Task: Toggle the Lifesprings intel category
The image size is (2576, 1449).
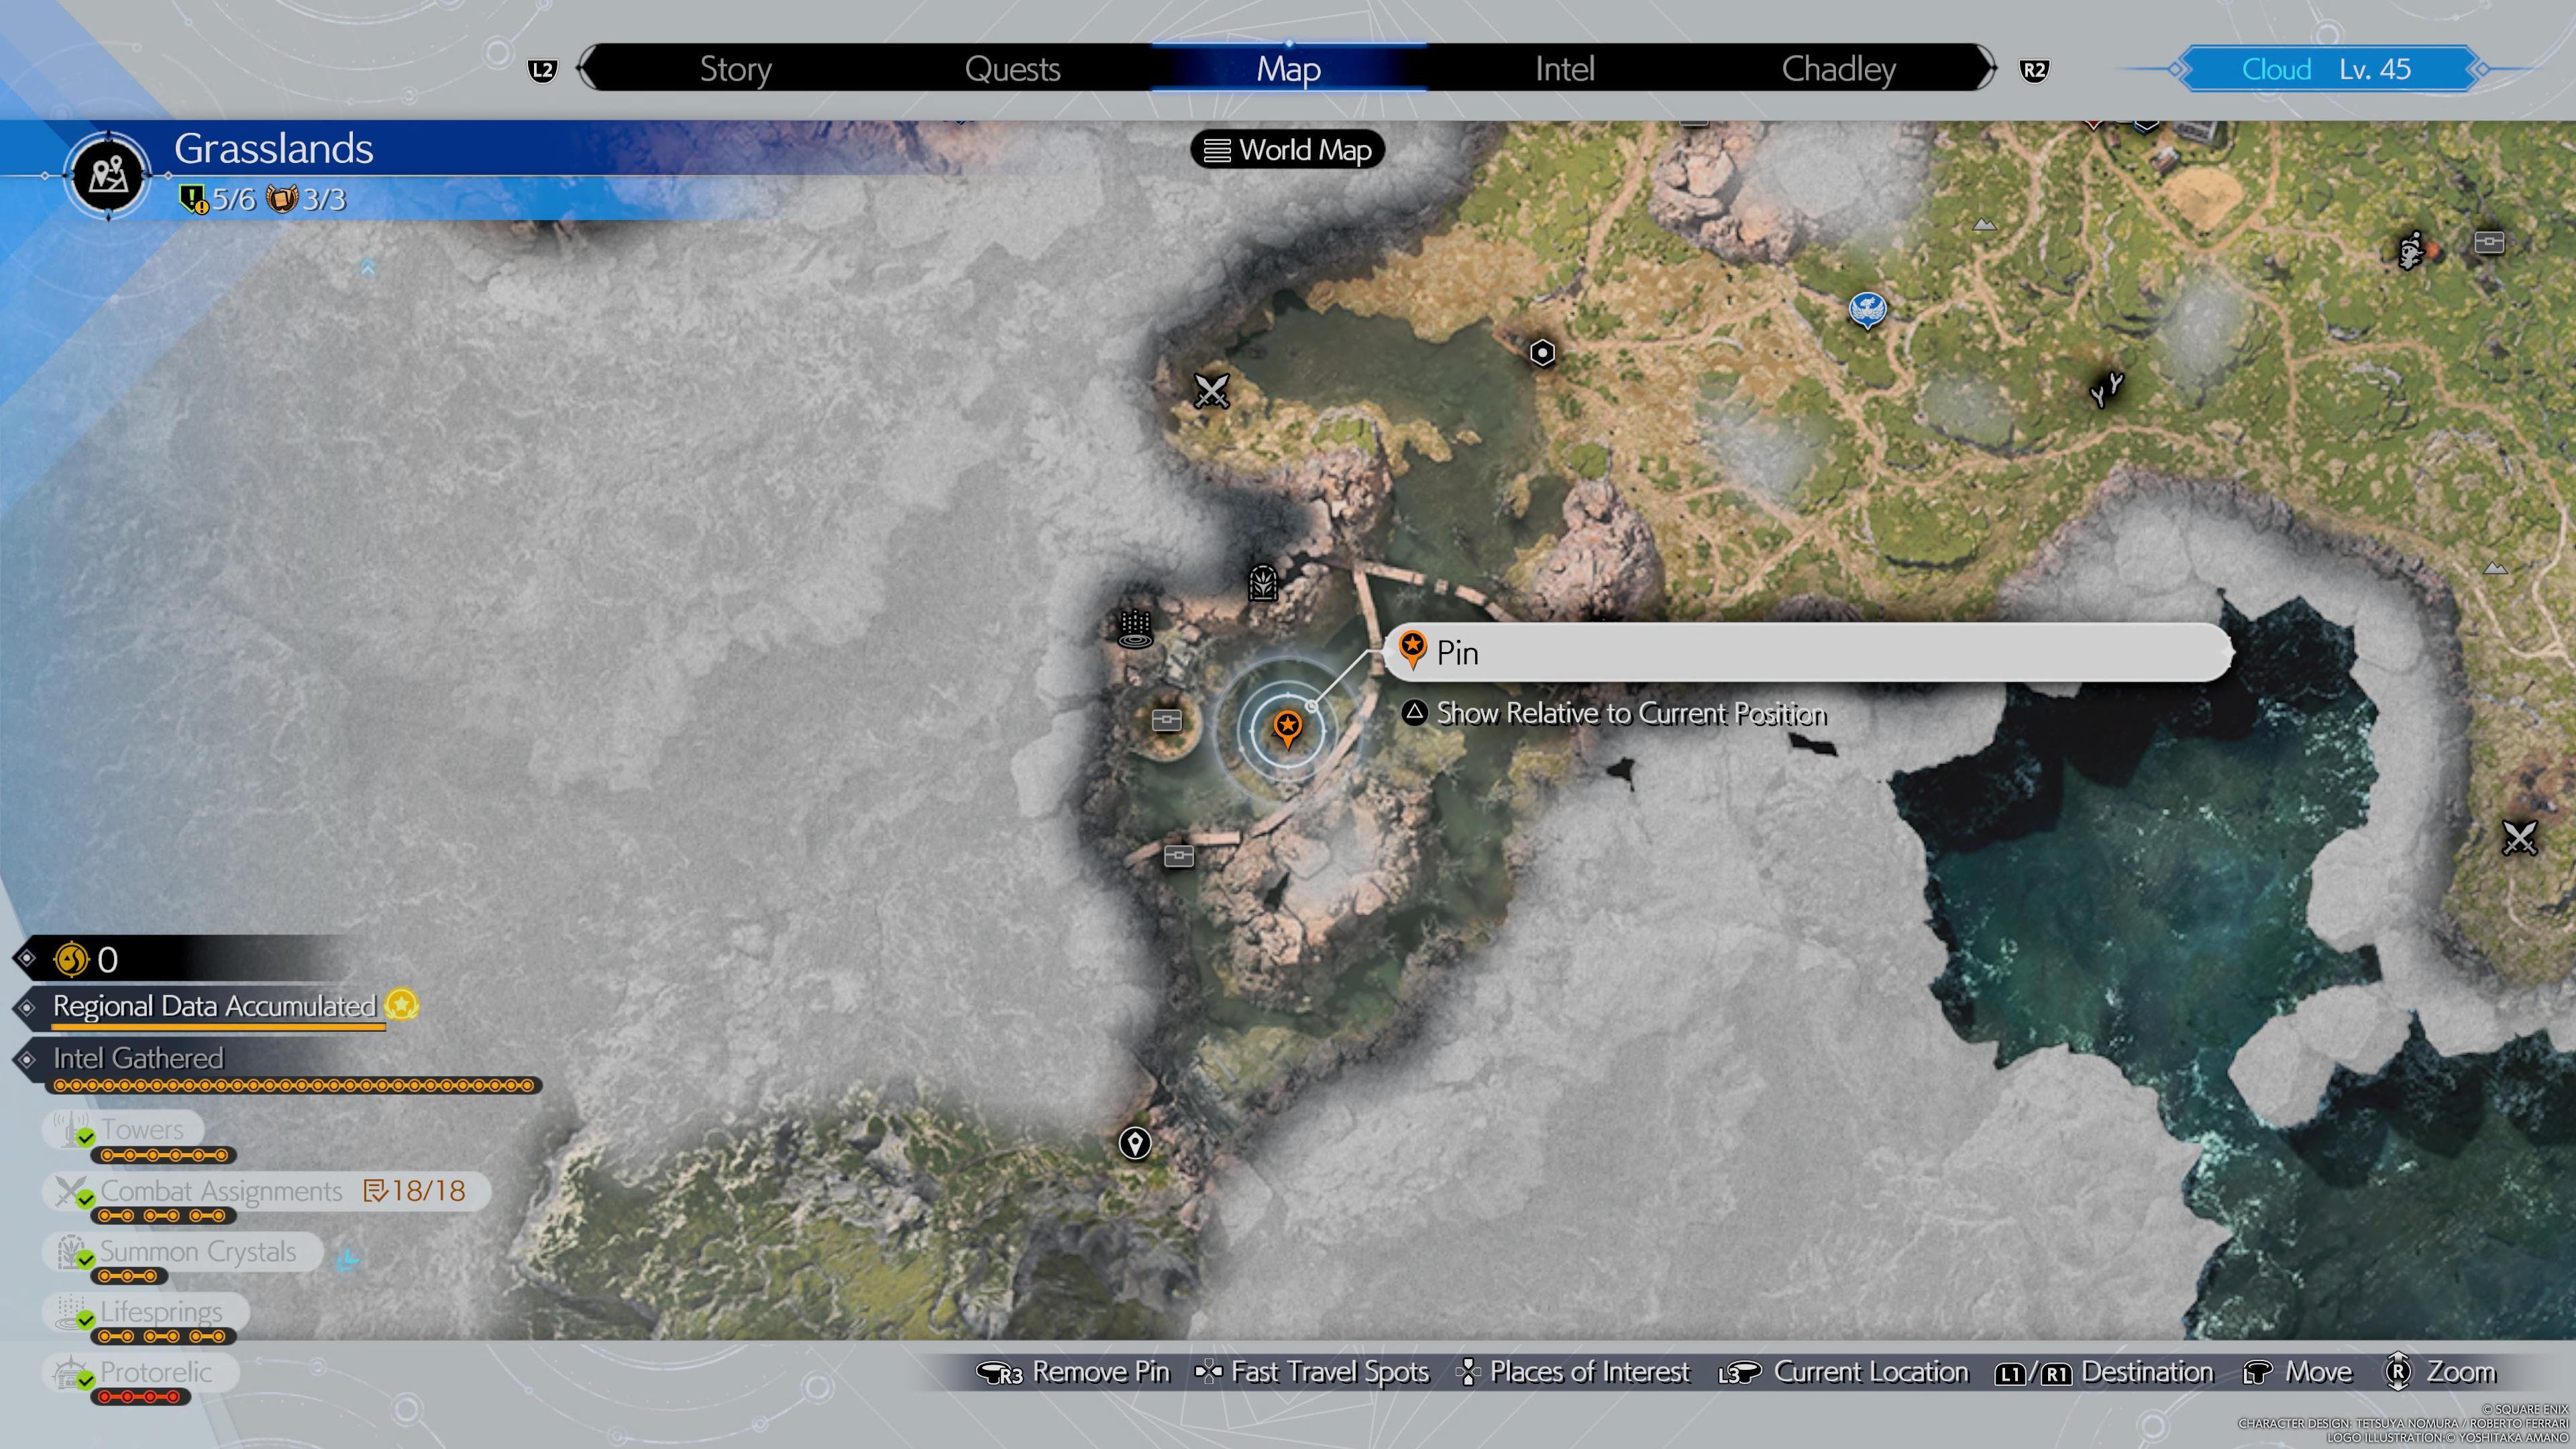Action: point(145,1312)
